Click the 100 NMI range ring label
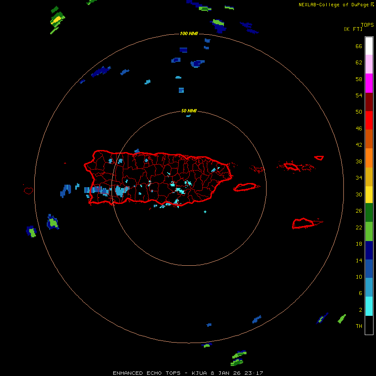376x376 pixels. click(x=189, y=33)
